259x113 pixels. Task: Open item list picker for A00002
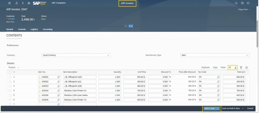(x=58, y=82)
